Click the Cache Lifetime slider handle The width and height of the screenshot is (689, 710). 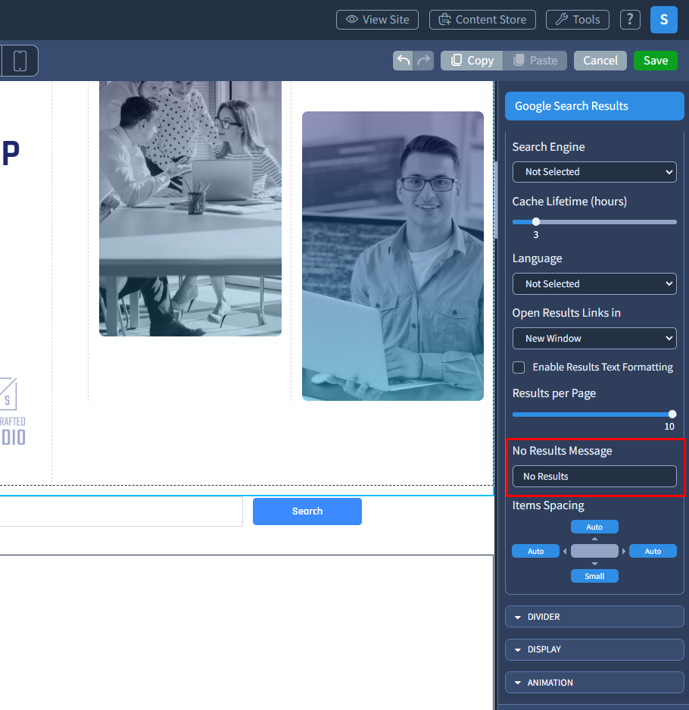(536, 222)
